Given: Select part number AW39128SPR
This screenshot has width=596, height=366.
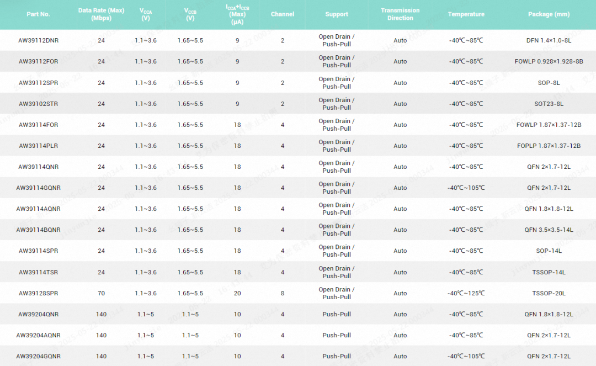Looking at the screenshot, I should 38,293.
